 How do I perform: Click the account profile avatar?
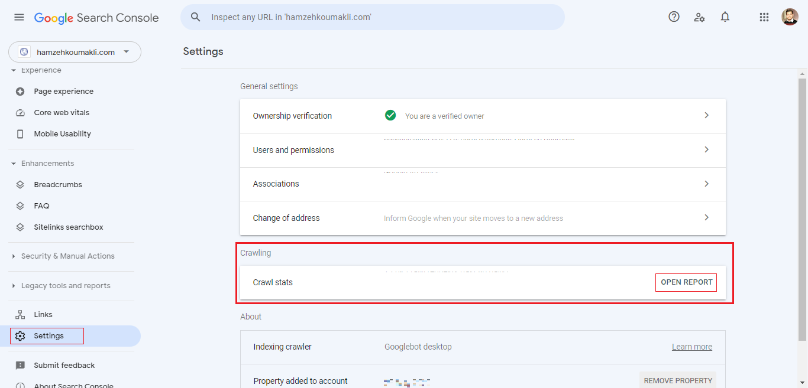pos(790,17)
